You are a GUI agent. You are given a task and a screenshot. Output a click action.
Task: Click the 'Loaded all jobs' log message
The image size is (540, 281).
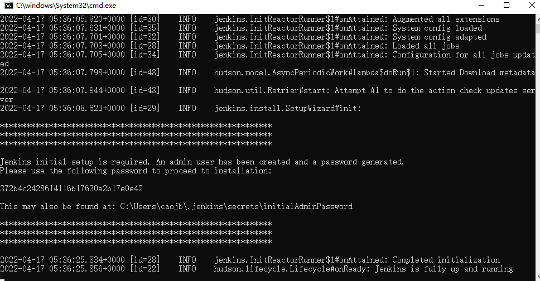[x=426, y=46]
